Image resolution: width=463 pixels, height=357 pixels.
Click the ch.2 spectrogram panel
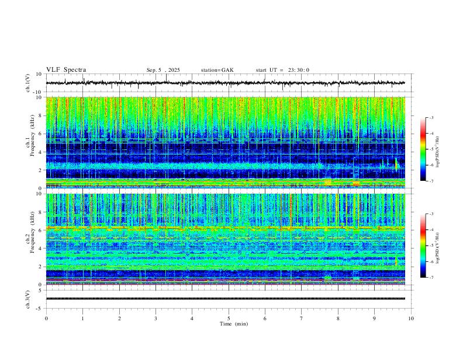pyautogui.click(x=225, y=239)
